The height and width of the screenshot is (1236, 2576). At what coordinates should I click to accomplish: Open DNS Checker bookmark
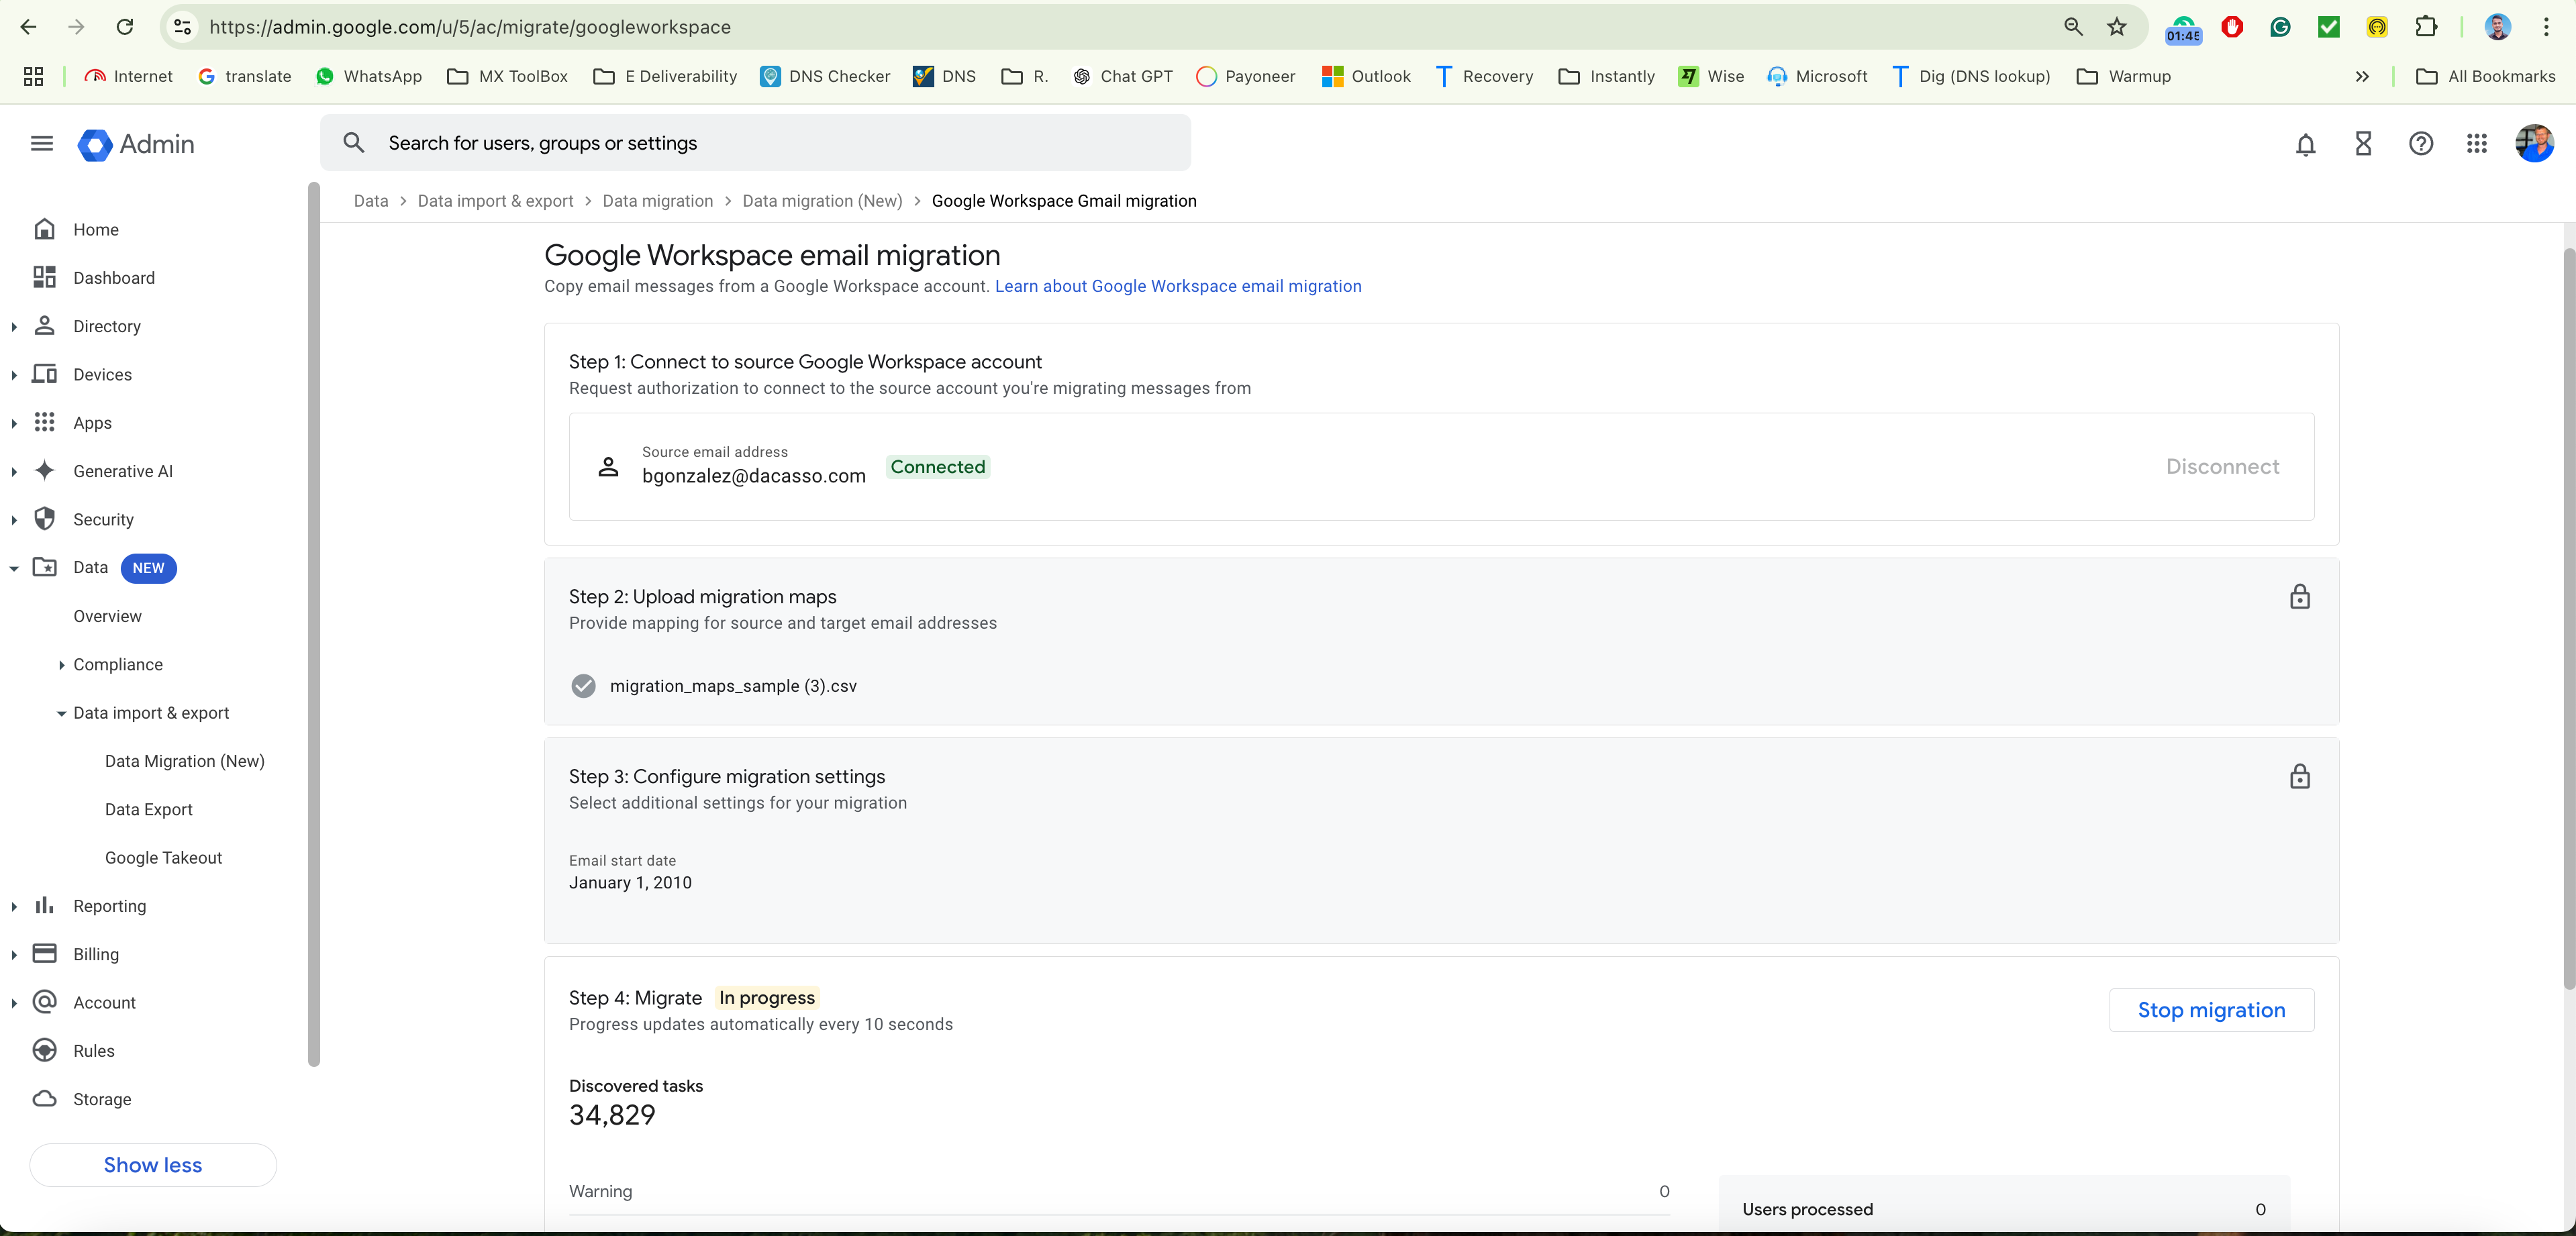[x=825, y=76]
